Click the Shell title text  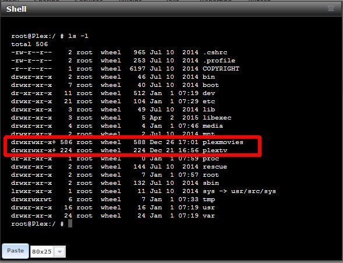click(x=16, y=9)
